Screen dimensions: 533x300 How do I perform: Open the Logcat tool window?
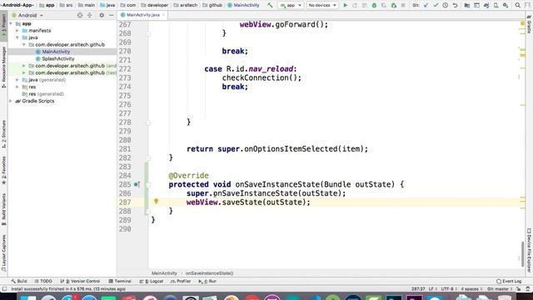pyautogui.click(x=152, y=282)
